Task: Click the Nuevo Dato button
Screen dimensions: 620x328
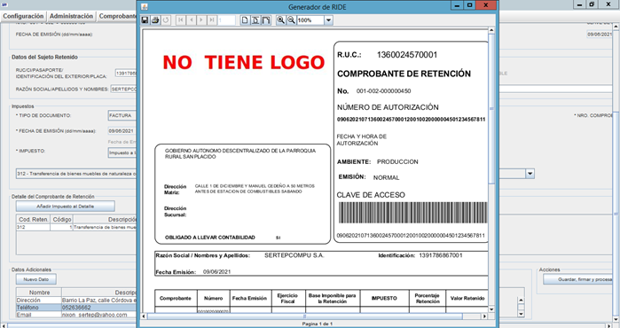Action: click(x=36, y=279)
